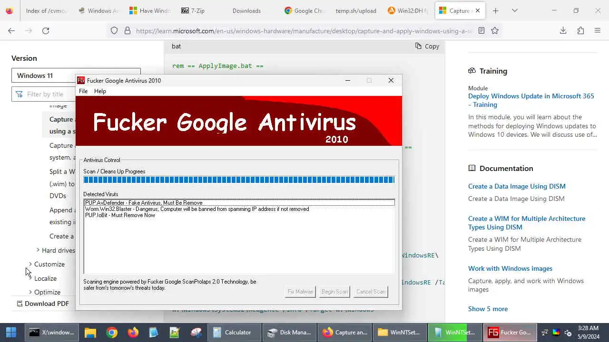
Task: Click the Fix Malwae button
Action: pos(300,292)
